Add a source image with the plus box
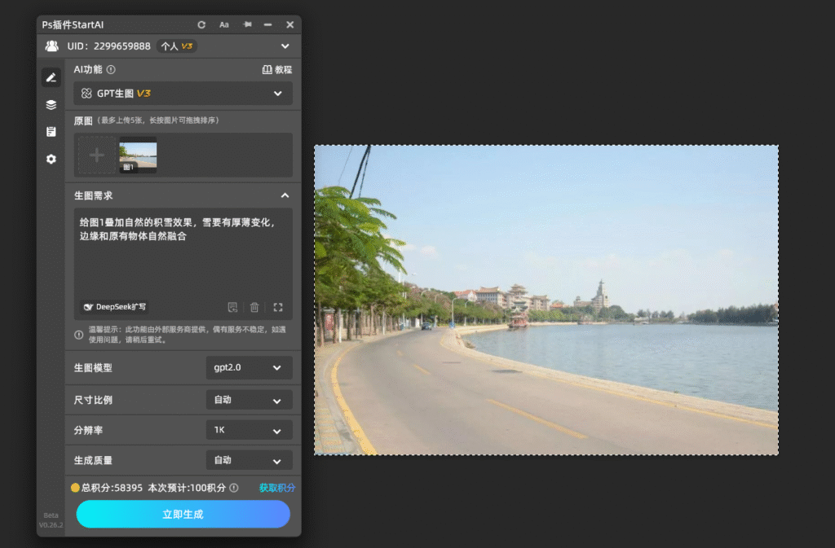835x548 pixels. coord(97,156)
